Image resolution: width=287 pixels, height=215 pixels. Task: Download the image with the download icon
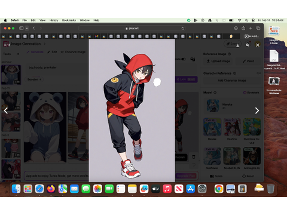pyautogui.click(x=237, y=45)
